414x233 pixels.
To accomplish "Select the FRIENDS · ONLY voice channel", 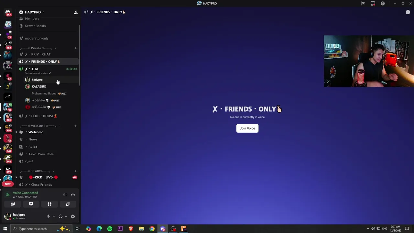I will click(48, 62).
